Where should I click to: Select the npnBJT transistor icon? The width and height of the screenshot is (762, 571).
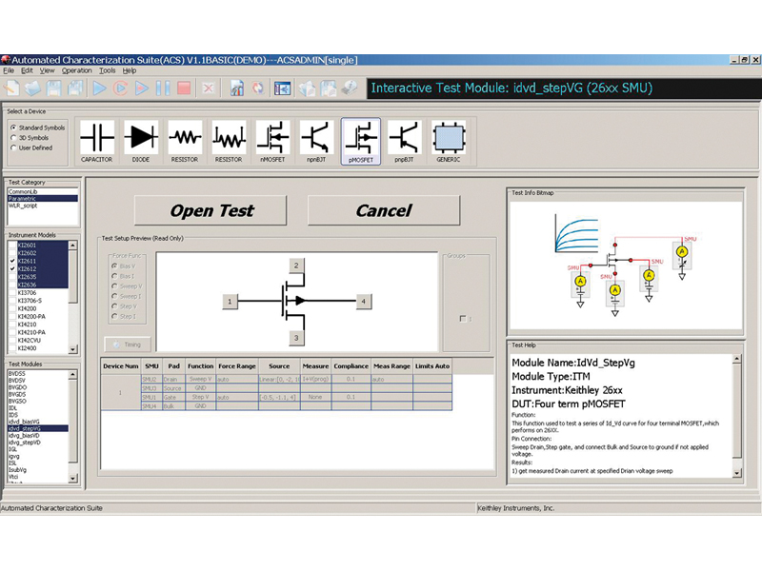pyautogui.click(x=317, y=138)
